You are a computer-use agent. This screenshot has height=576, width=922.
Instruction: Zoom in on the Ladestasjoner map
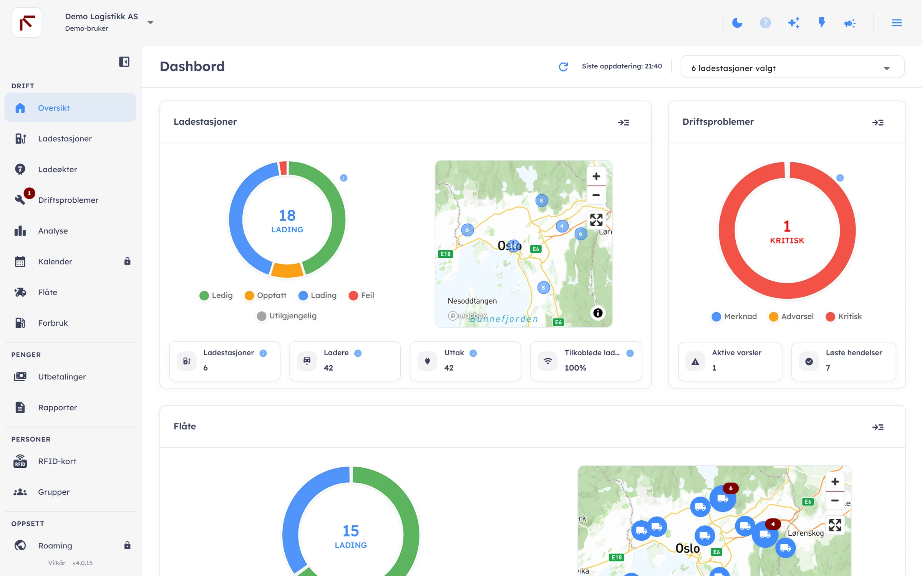coord(596,177)
